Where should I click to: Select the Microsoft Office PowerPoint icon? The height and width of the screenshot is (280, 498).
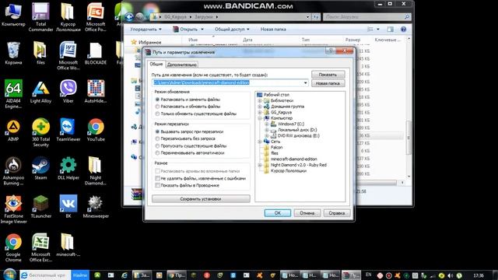pos(96,17)
